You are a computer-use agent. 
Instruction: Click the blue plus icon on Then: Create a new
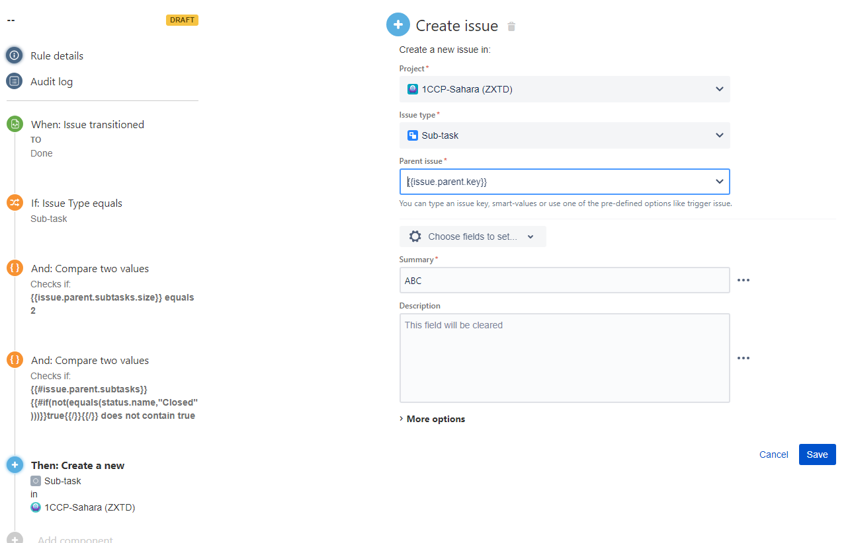click(x=14, y=464)
